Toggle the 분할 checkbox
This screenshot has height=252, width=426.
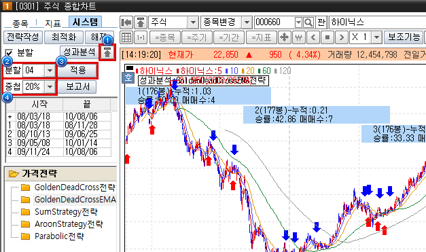click(x=9, y=52)
